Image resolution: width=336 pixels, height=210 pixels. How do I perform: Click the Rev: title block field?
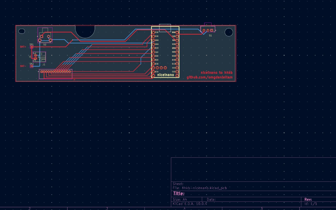coord(308,199)
